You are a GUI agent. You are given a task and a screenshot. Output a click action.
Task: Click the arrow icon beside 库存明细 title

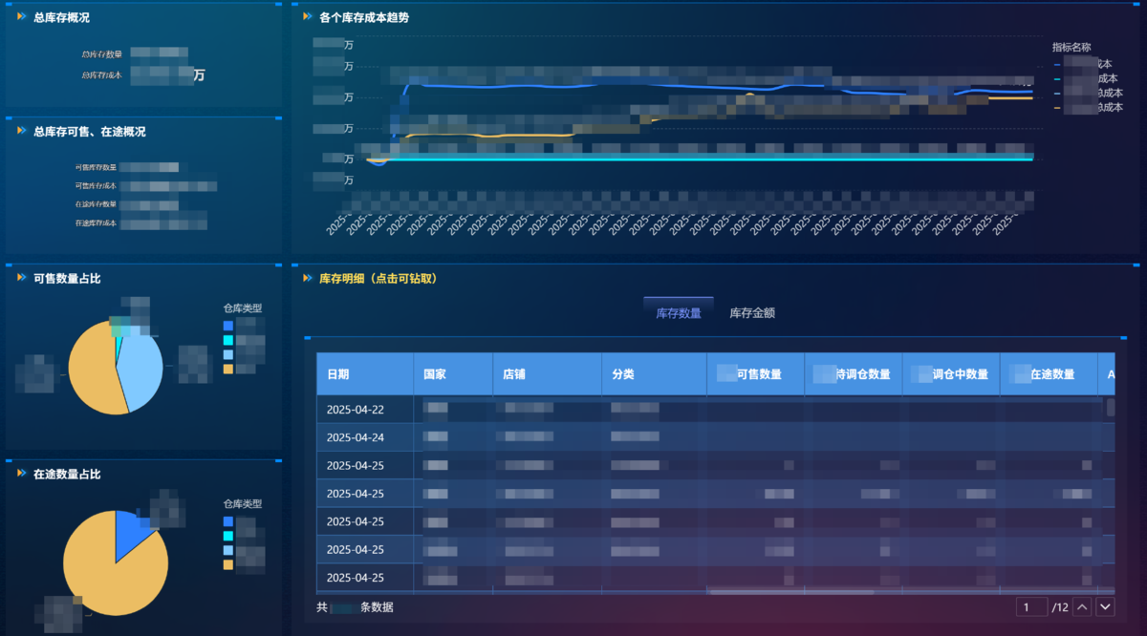307,278
